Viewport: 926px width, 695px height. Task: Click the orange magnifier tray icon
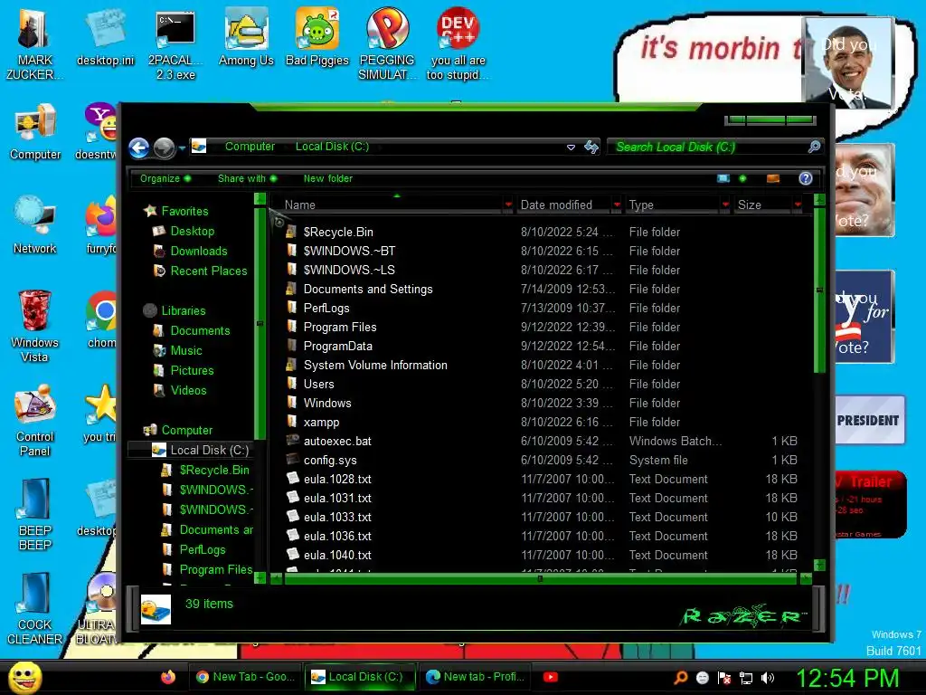point(681,678)
